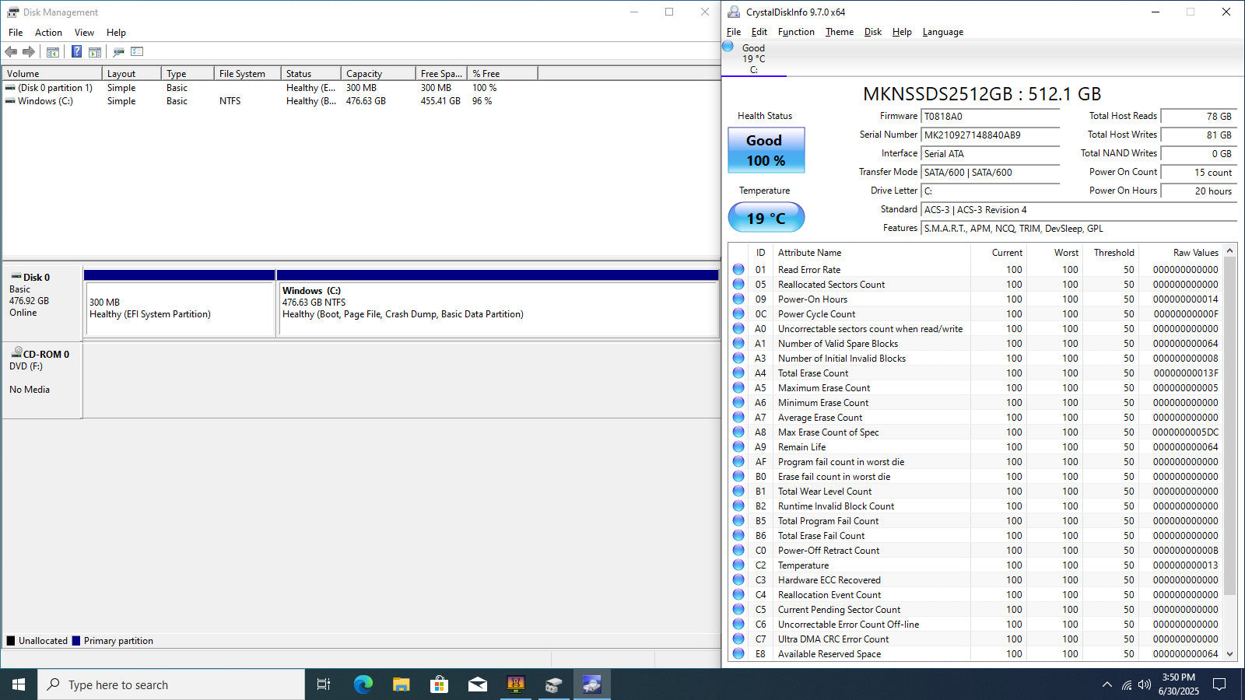Toggle the Show/Hide Console Tree toolbar icon
The width and height of the screenshot is (1245, 700).
pyautogui.click(x=53, y=52)
